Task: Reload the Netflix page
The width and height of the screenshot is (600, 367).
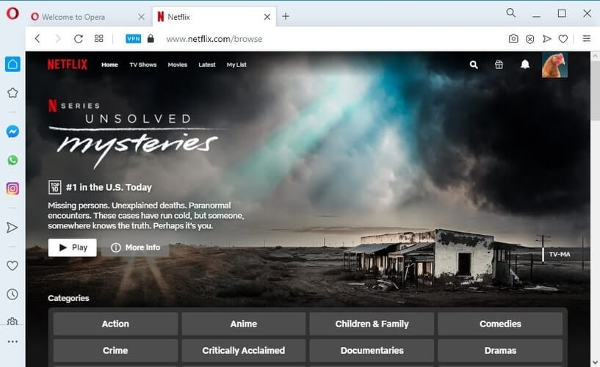Action: 79,39
